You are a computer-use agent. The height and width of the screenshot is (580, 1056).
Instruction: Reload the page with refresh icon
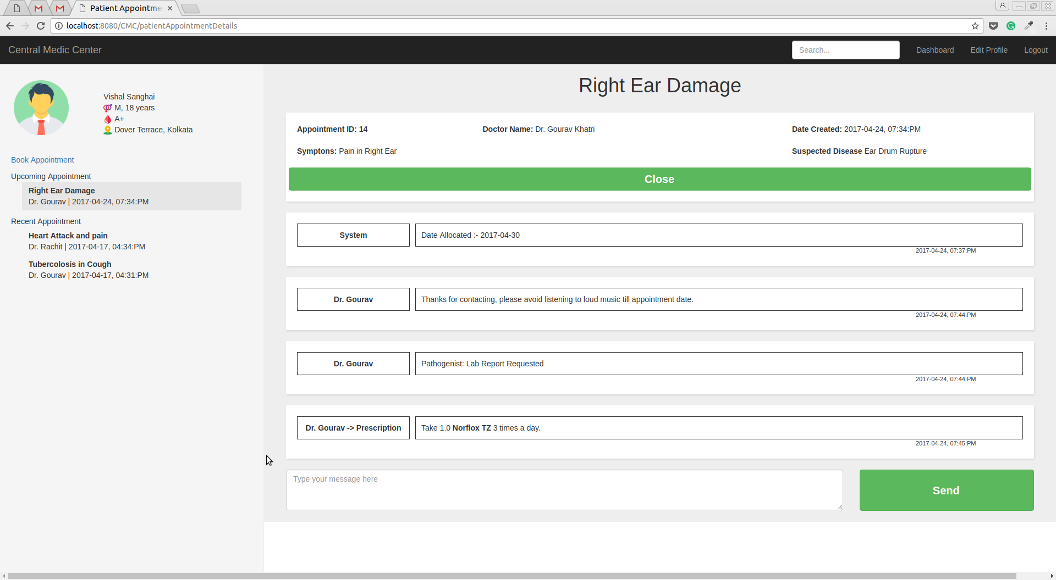(40, 26)
